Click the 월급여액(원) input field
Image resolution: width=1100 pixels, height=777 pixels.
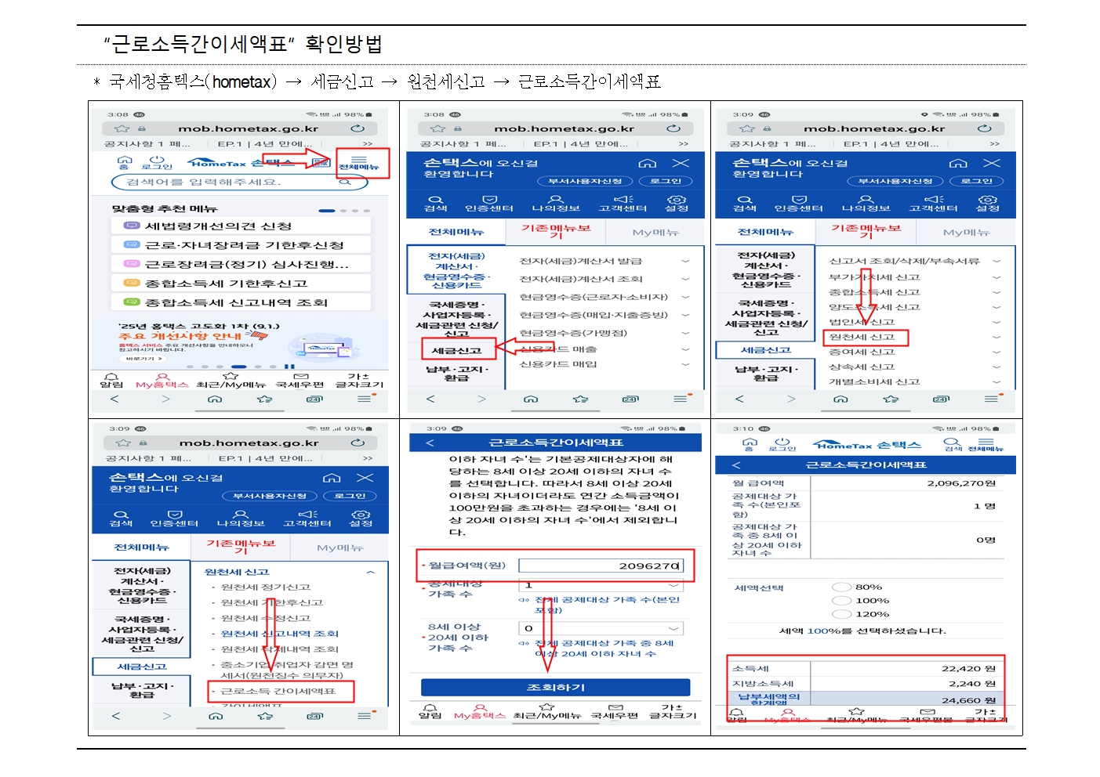click(601, 566)
